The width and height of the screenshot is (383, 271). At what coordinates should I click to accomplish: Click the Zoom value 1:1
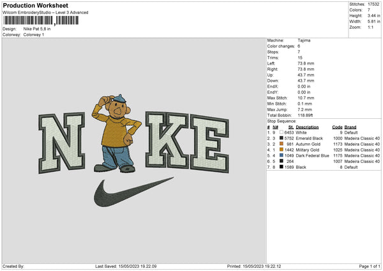click(x=370, y=27)
